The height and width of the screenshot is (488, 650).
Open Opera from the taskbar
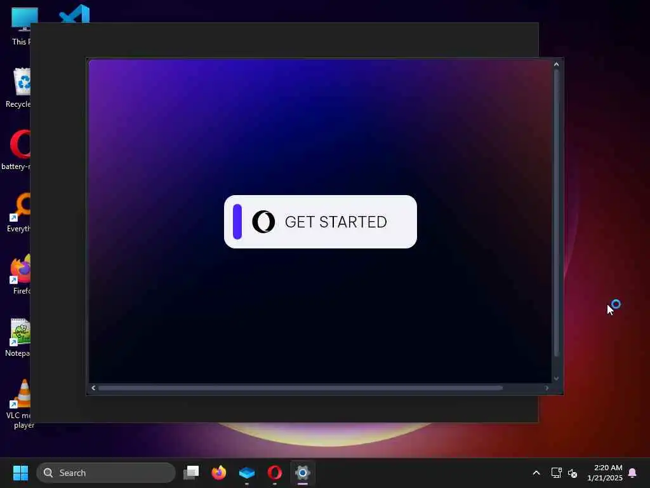tap(275, 473)
